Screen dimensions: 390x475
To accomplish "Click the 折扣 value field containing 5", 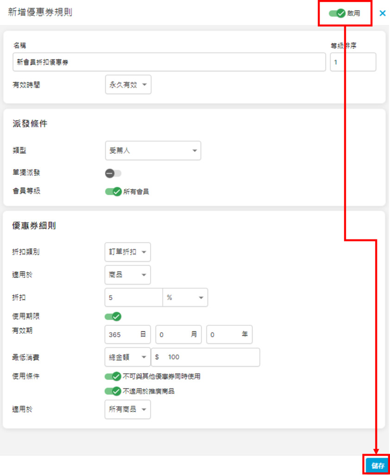I will [x=134, y=298].
